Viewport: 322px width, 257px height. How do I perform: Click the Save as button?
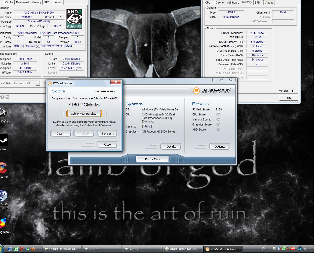108,134
